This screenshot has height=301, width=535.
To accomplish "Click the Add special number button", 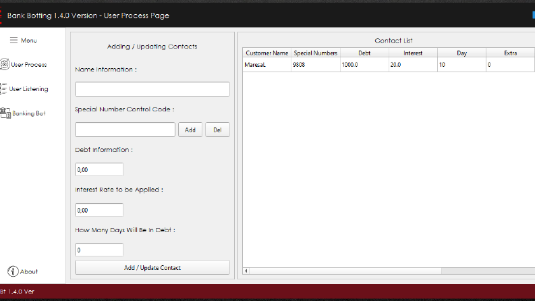I will [x=190, y=130].
